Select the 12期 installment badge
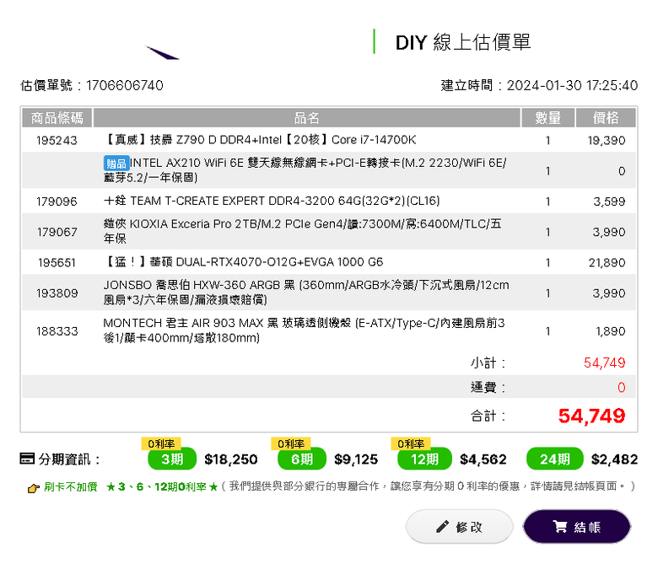 click(x=424, y=459)
